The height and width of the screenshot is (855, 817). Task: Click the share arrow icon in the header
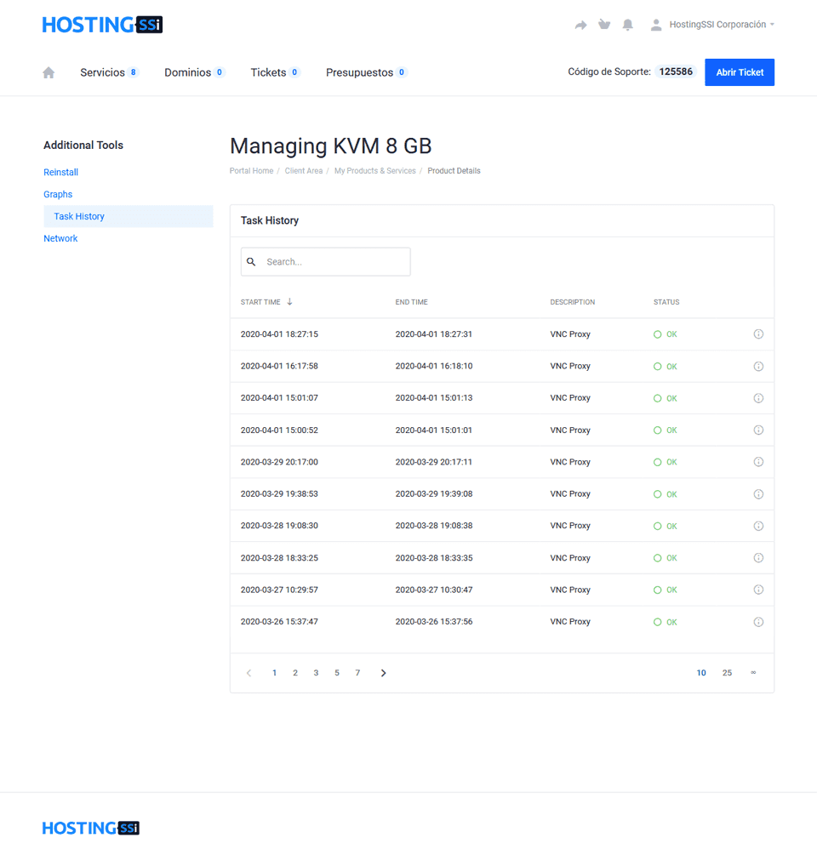pyautogui.click(x=580, y=25)
